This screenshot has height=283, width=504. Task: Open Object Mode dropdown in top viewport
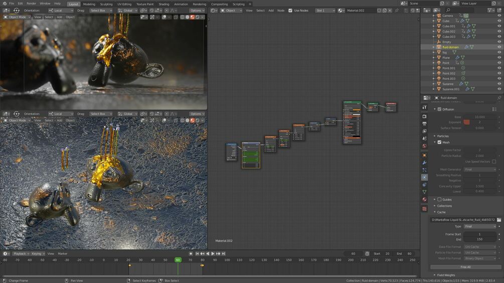click(17, 17)
